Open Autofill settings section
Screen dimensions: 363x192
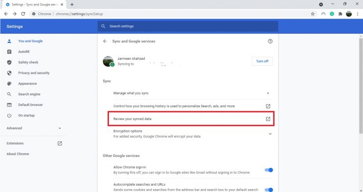[24, 52]
